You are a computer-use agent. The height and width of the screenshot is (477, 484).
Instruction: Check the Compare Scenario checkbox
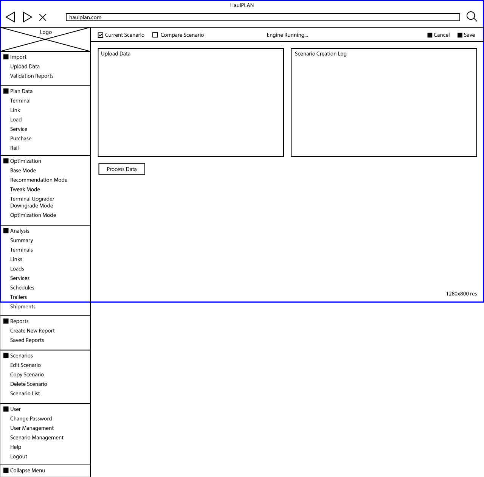pos(155,35)
